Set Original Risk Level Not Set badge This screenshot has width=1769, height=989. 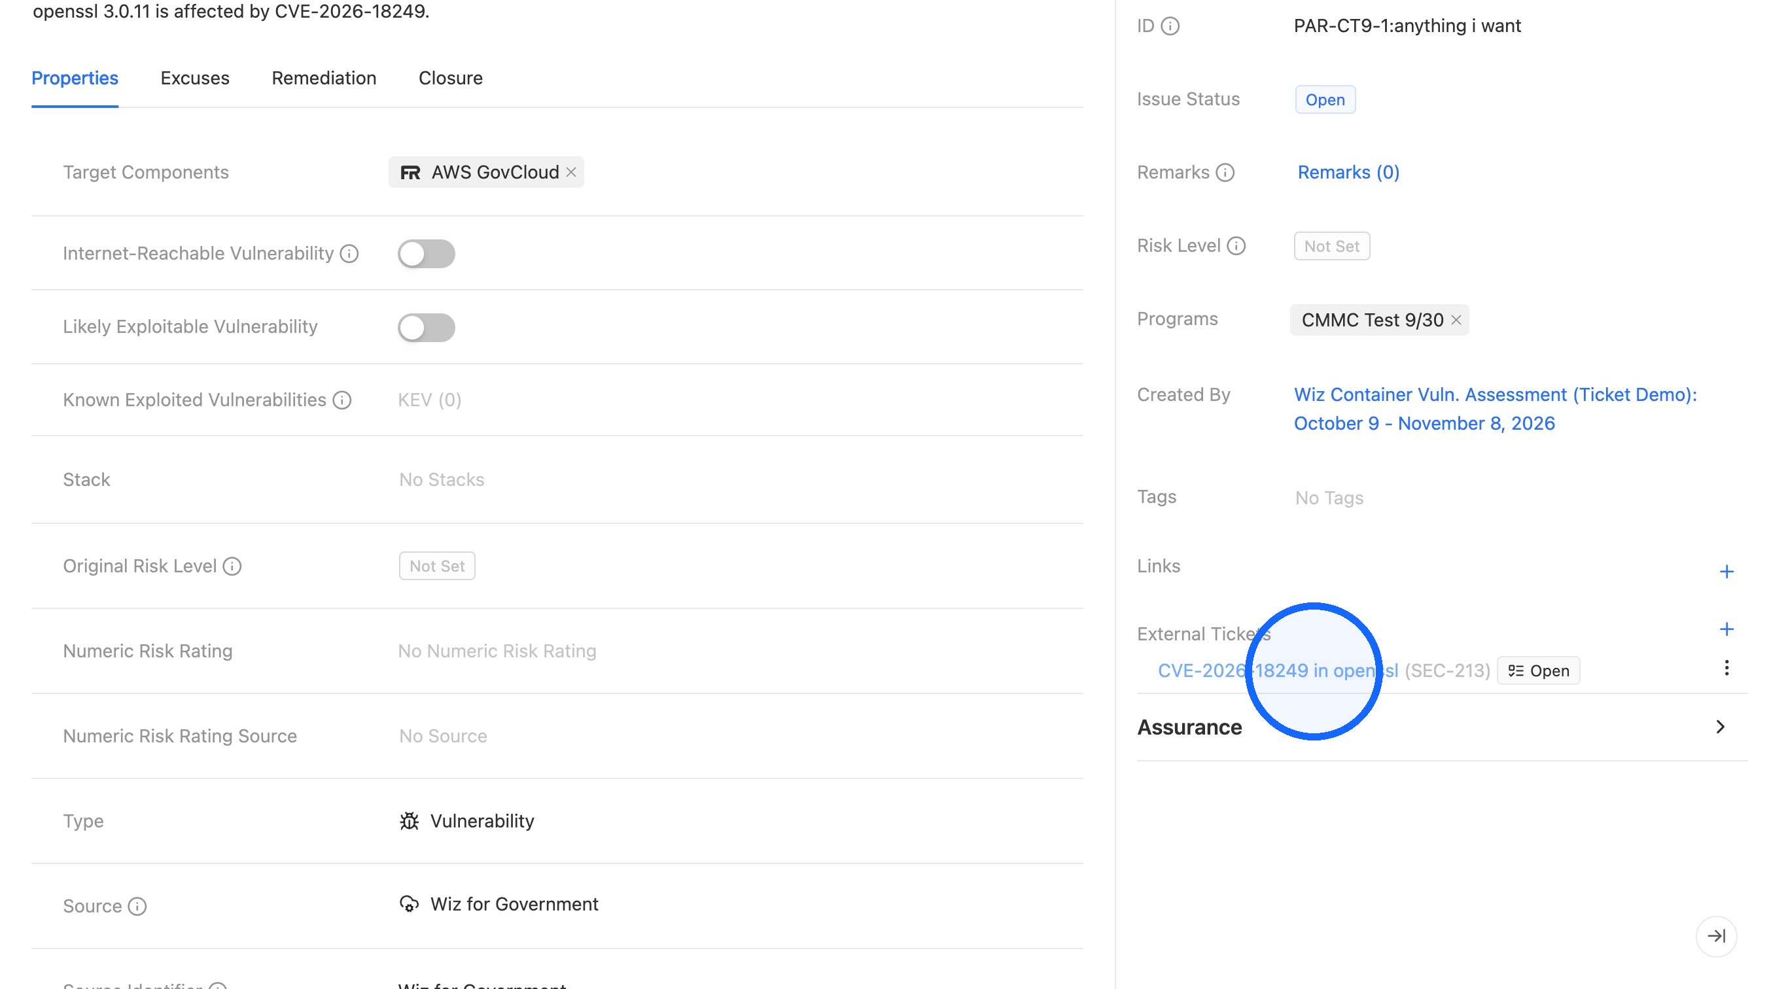coord(437,566)
